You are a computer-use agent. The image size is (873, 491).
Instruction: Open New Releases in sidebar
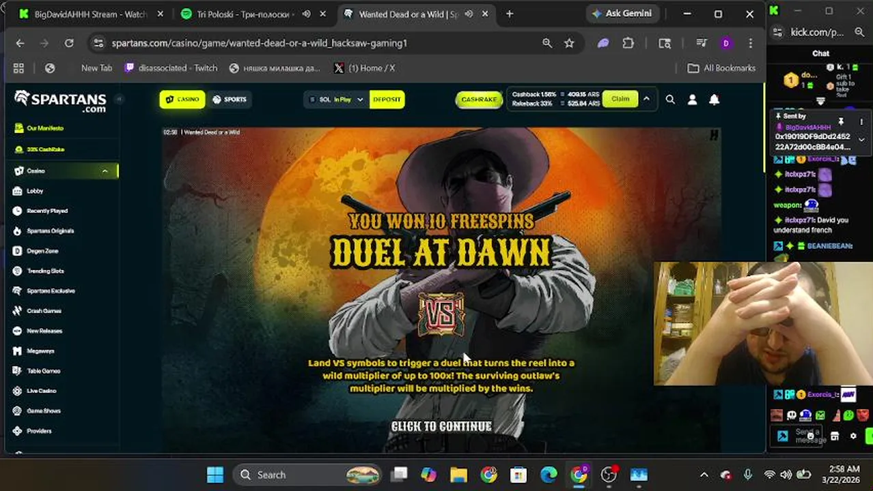coord(44,331)
